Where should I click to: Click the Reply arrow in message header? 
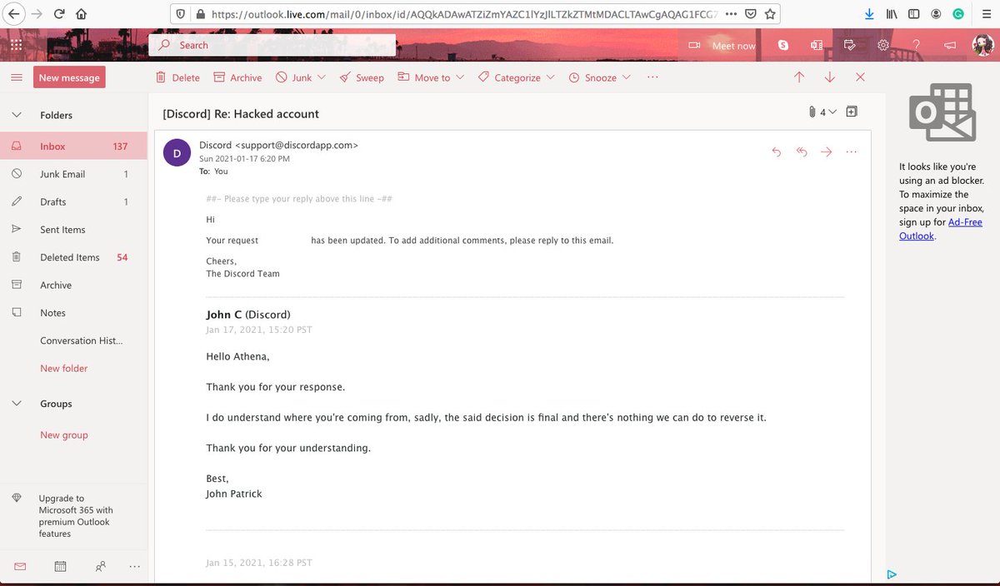click(x=777, y=151)
